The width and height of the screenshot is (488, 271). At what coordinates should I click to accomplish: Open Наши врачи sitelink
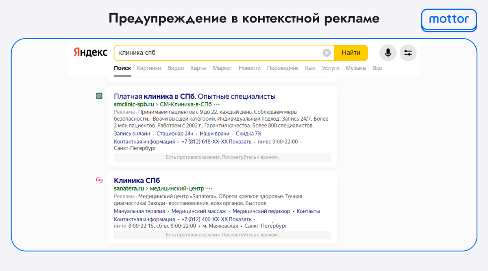(x=214, y=134)
